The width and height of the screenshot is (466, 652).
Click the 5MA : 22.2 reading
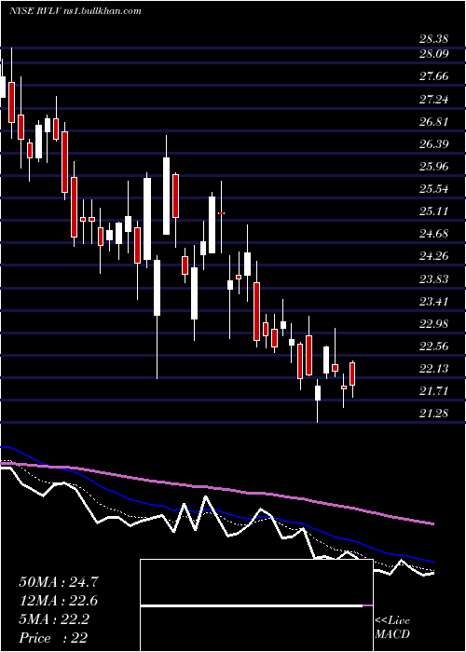(x=54, y=619)
